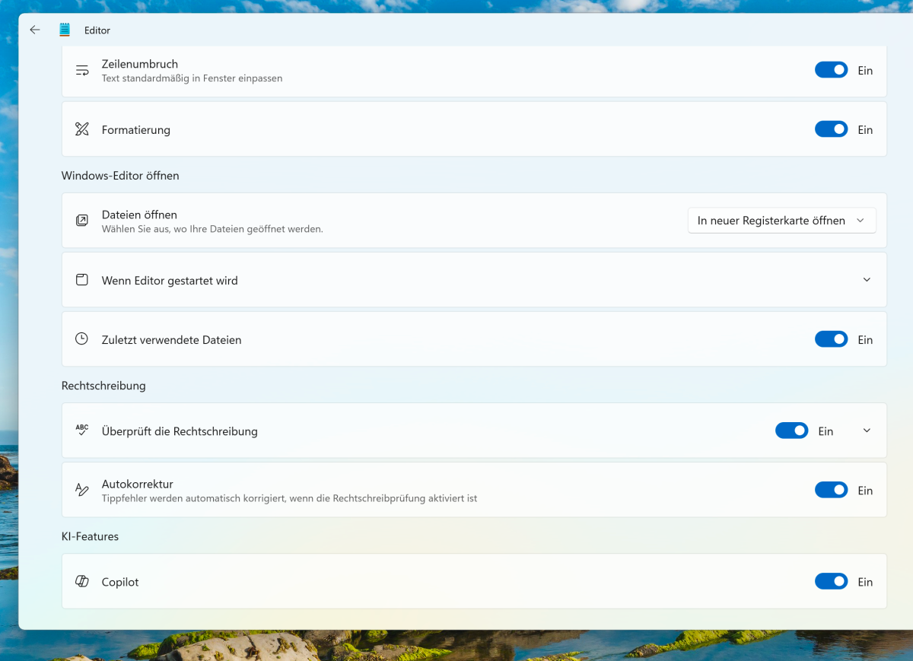Click the Dateien öffnen label
The height and width of the screenshot is (661, 913).
point(139,215)
